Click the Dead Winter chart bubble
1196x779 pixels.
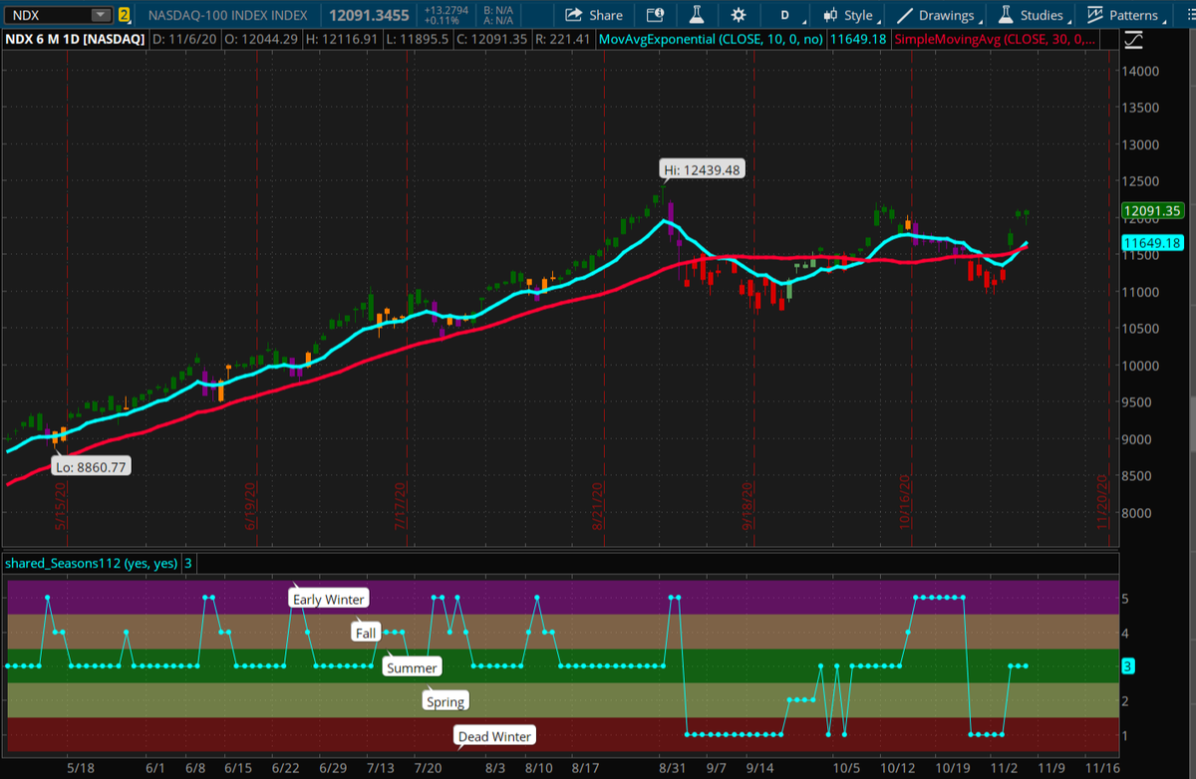(495, 736)
